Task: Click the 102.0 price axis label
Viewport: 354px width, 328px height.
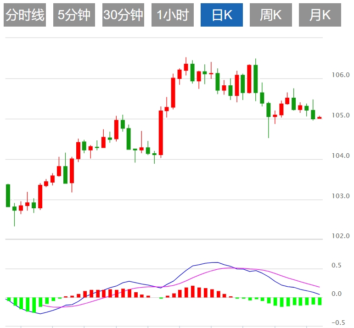Action: pos(340,236)
